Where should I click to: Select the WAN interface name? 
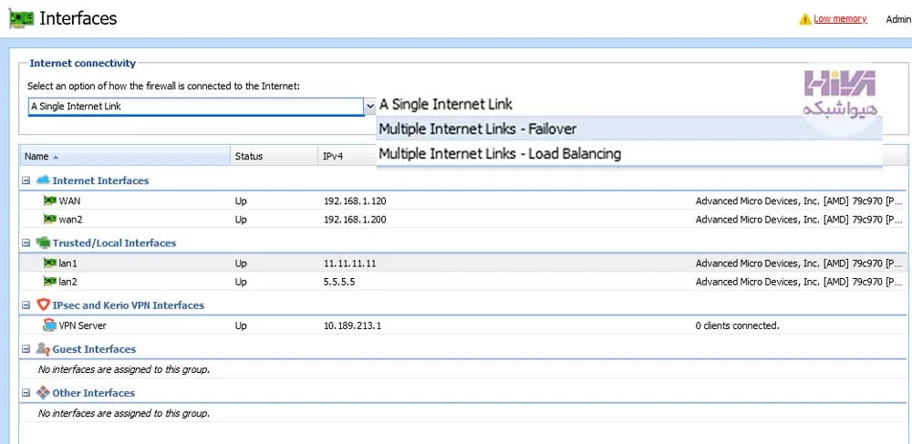point(70,201)
